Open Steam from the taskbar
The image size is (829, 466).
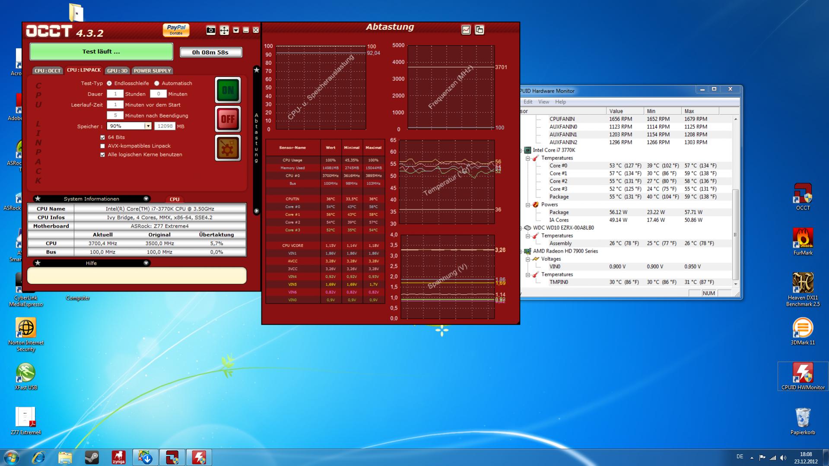pyautogui.click(x=92, y=457)
